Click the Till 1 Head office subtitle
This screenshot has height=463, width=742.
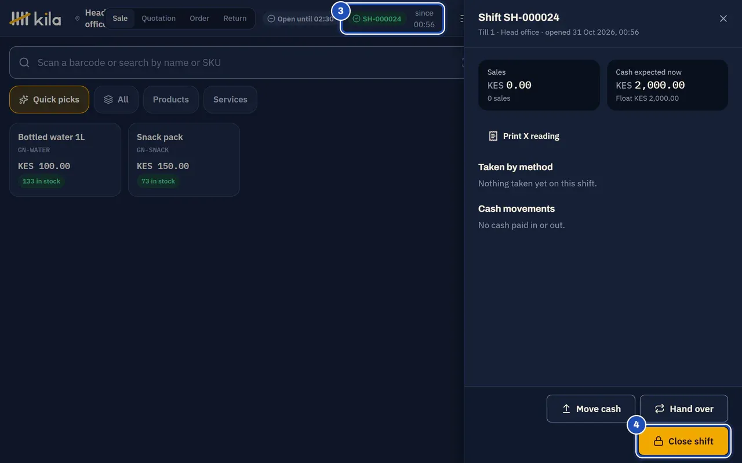(558, 32)
